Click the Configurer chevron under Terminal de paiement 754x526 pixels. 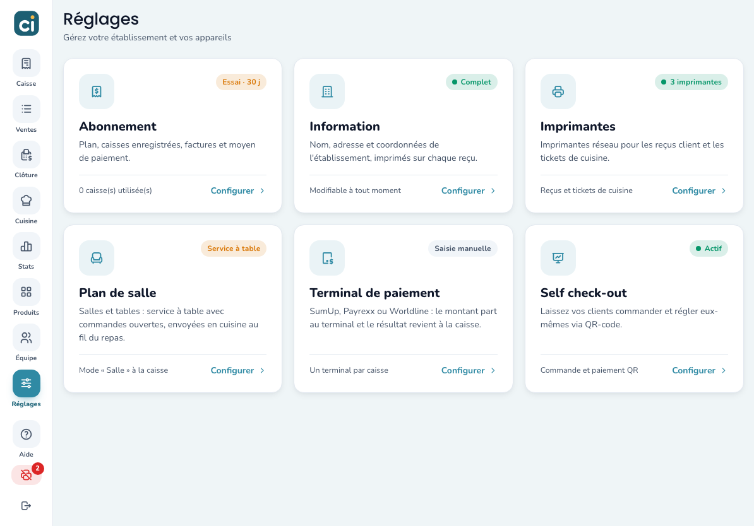click(x=493, y=370)
